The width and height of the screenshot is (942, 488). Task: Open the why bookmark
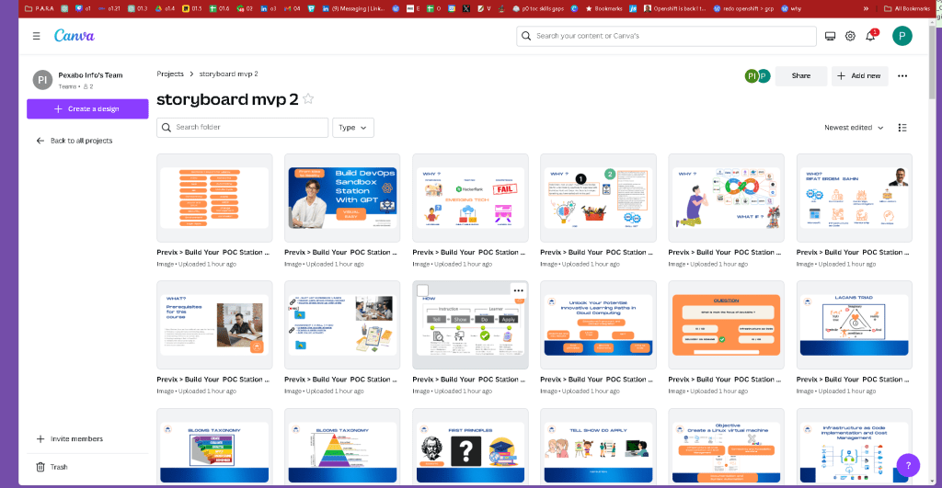[791, 8]
